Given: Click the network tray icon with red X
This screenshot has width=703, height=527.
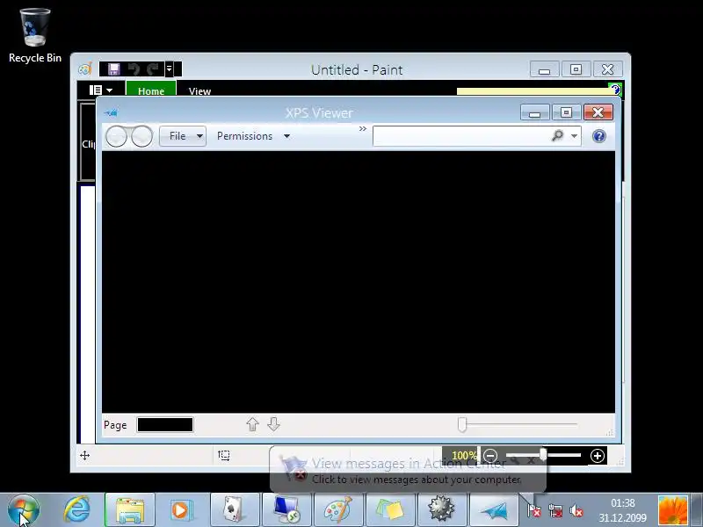Looking at the screenshot, I should pos(555,510).
